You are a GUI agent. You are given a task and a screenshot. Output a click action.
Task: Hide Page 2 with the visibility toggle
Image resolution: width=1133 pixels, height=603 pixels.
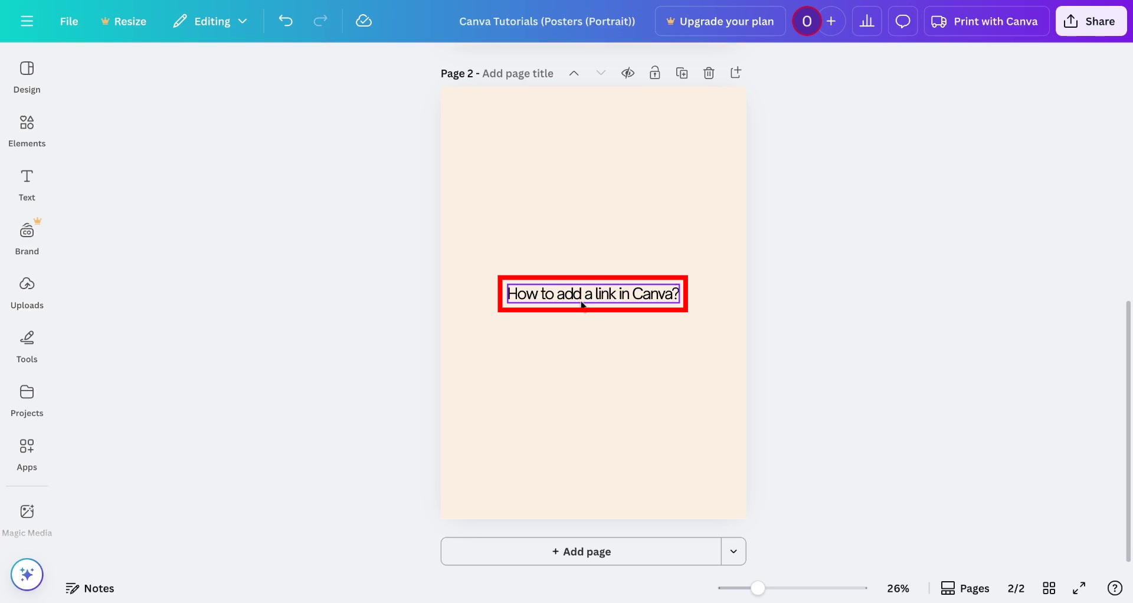tap(628, 73)
